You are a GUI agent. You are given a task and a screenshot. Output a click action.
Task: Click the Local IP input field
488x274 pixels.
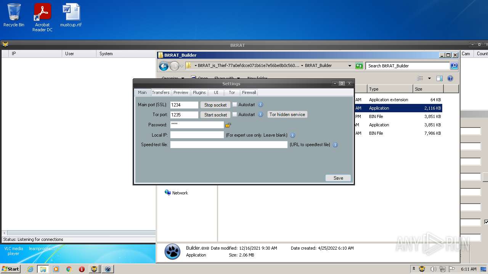(197, 135)
